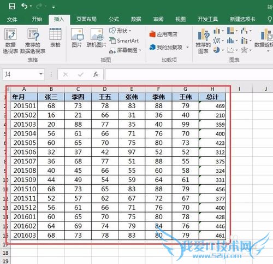Open the 新建选项卡 custom tab
The height and width of the screenshot is (264, 273).
(x=242, y=19)
